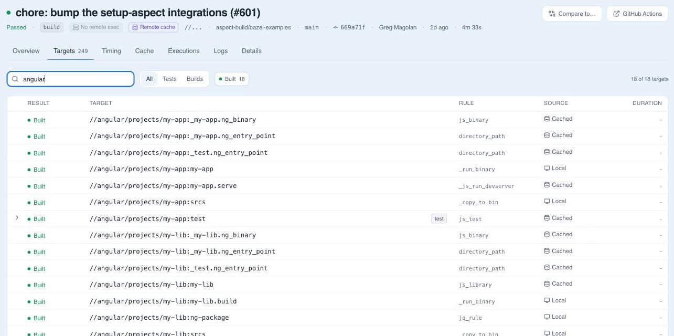
Task: Open target my-lib:my-lib.build
Action: pyautogui.click(x=163, y=301)
